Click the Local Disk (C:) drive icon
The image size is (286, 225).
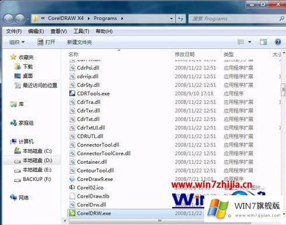[x=18, y=151]
